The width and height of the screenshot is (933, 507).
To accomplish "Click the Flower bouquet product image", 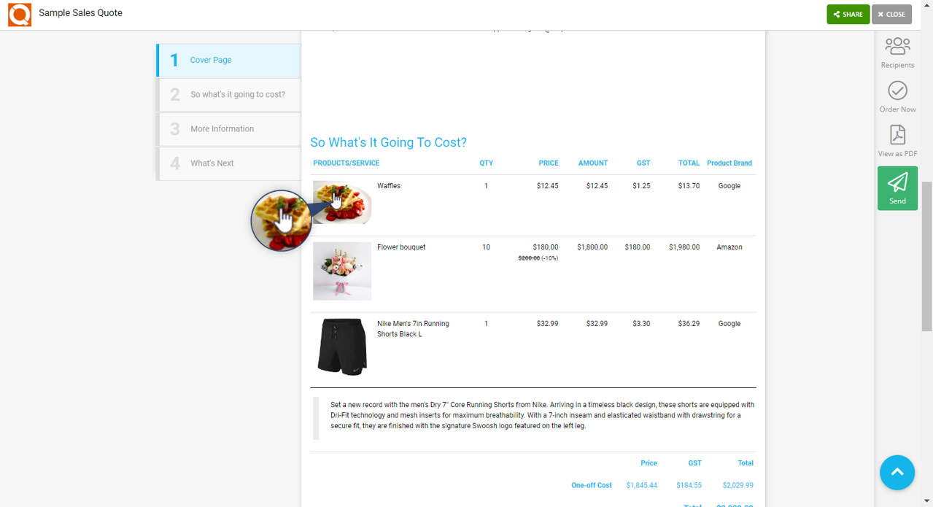I will click(341, 271).
